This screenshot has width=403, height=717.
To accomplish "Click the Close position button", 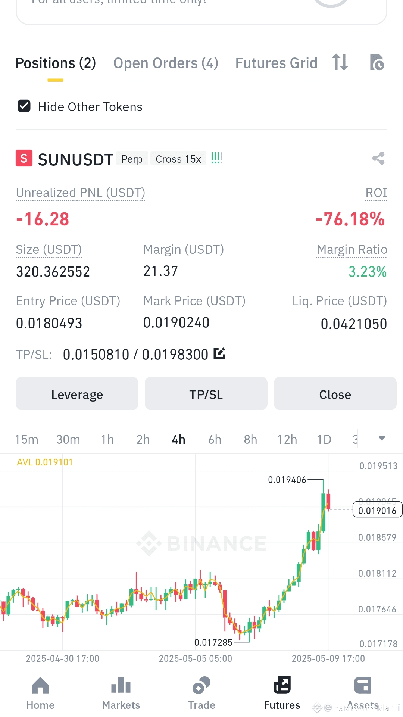I will (335, 394).
